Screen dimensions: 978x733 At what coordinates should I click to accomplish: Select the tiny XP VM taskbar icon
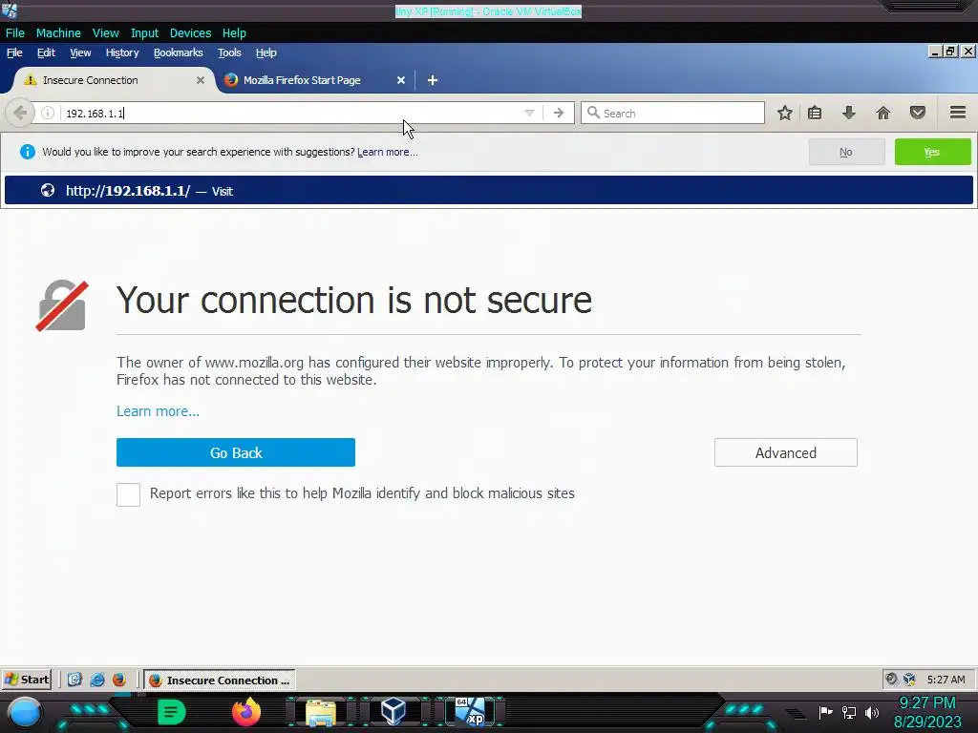[x=470, y=711]
